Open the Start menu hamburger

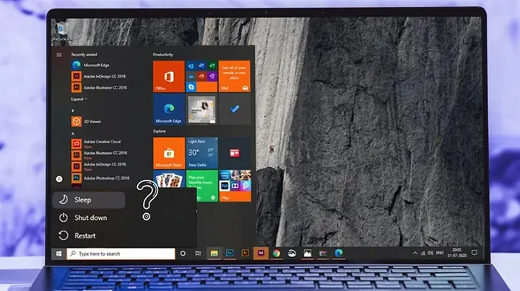(x=59, y=55)
